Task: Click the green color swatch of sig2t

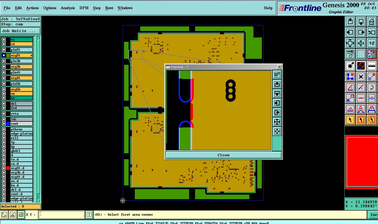Action: 8,55
